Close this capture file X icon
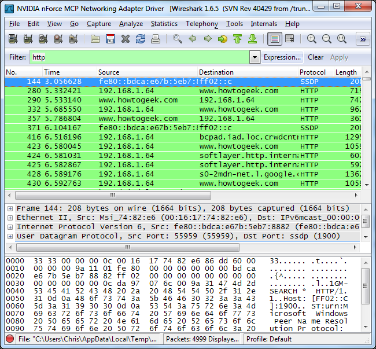The width and height of the screenshot is (376, 349). pyautogui.click(x=126, y=39)
